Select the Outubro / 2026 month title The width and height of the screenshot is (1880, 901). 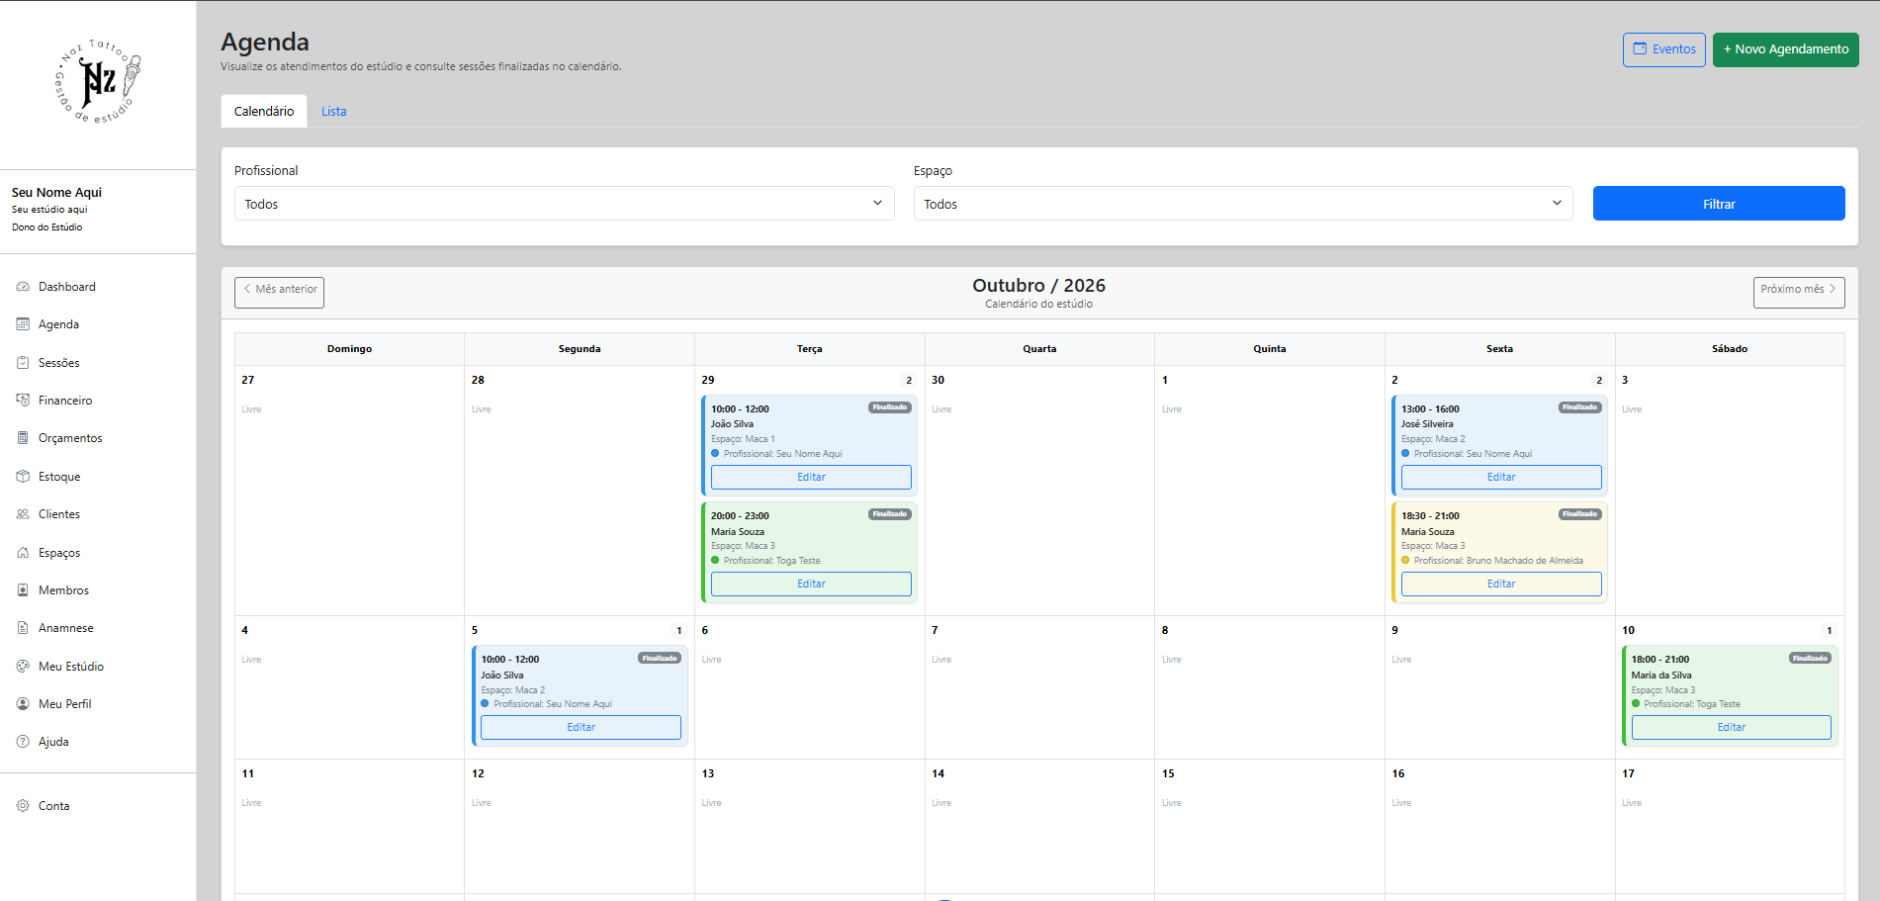pos(1038,285)
